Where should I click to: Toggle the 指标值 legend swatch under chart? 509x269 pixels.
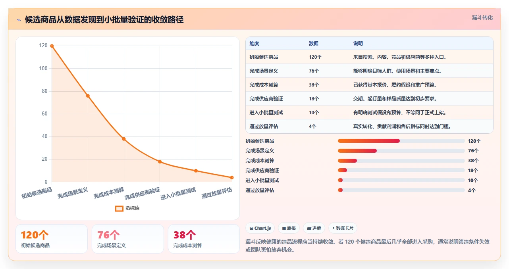[119, 208]
